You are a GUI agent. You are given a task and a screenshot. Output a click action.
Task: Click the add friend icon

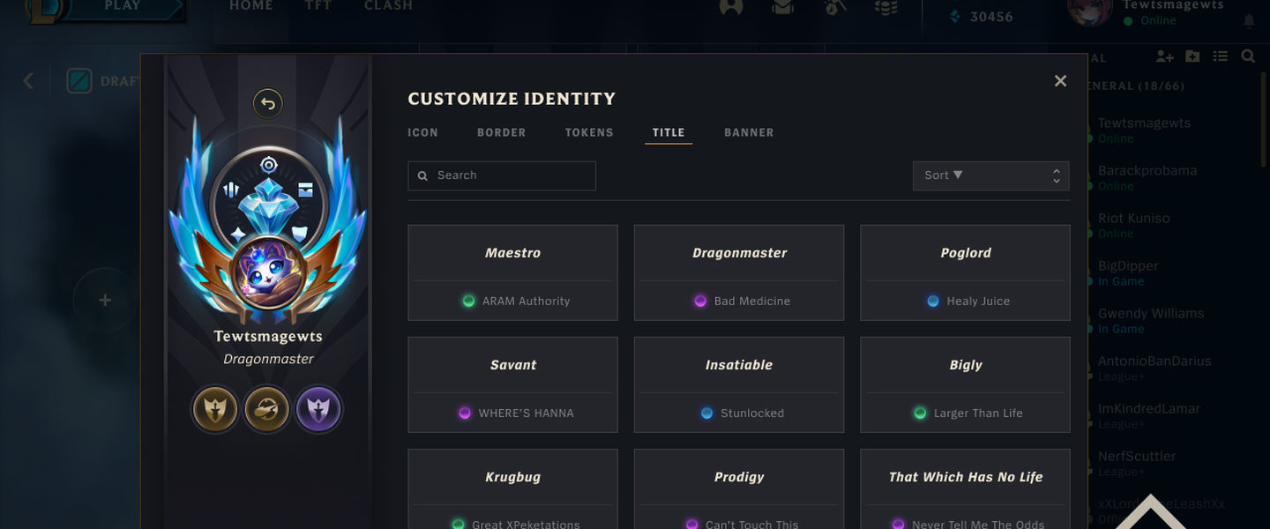pos(1164,56)
